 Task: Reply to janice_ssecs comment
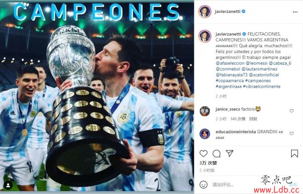[253, 119]
